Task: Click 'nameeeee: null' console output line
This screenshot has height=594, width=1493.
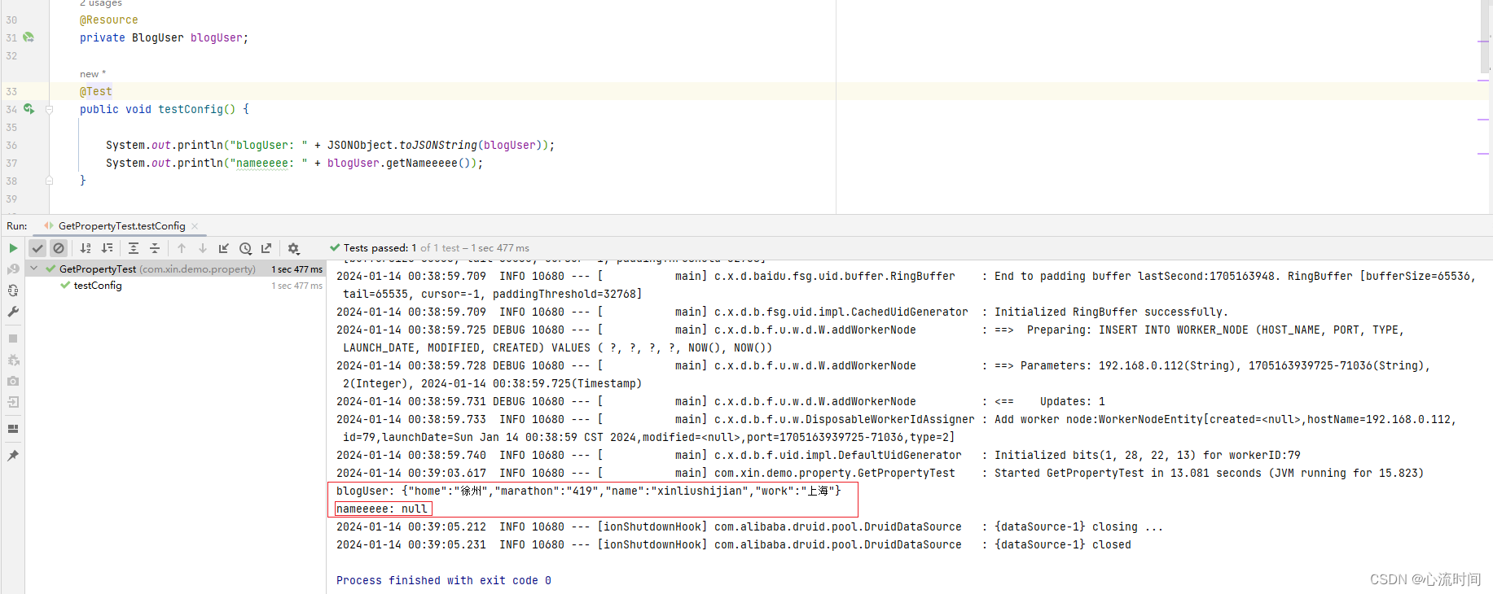Action: click(x=382, y=509)
